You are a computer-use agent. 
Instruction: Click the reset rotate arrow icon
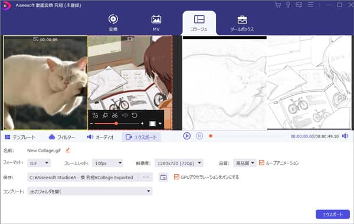(x=135, y=115)
